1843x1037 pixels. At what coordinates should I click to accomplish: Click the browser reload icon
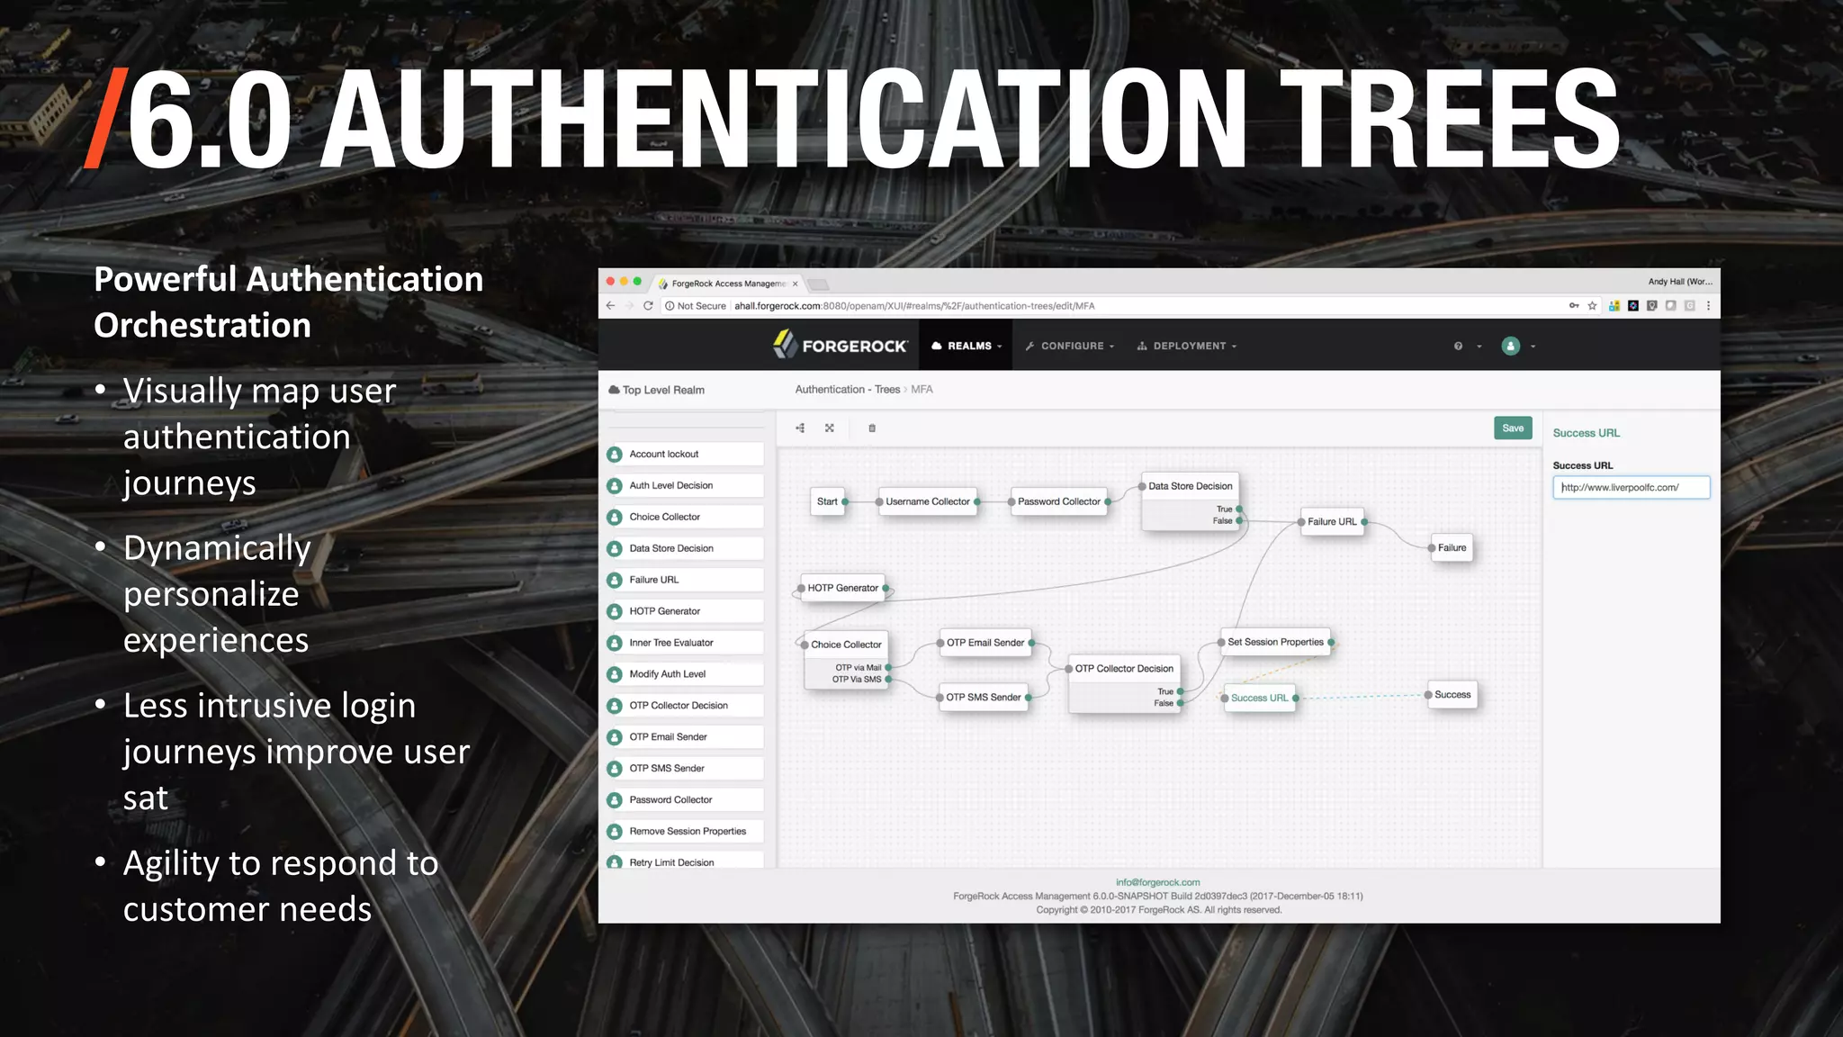click(648, 306)
